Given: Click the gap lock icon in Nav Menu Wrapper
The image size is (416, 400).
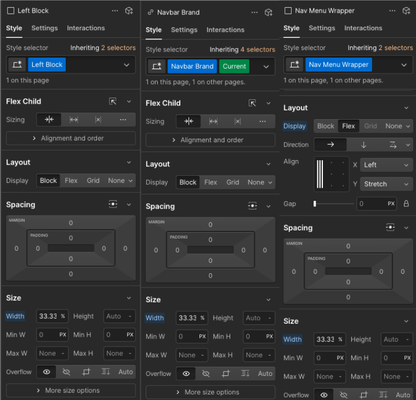Looking at the screenshot, I should click(406, 204).
